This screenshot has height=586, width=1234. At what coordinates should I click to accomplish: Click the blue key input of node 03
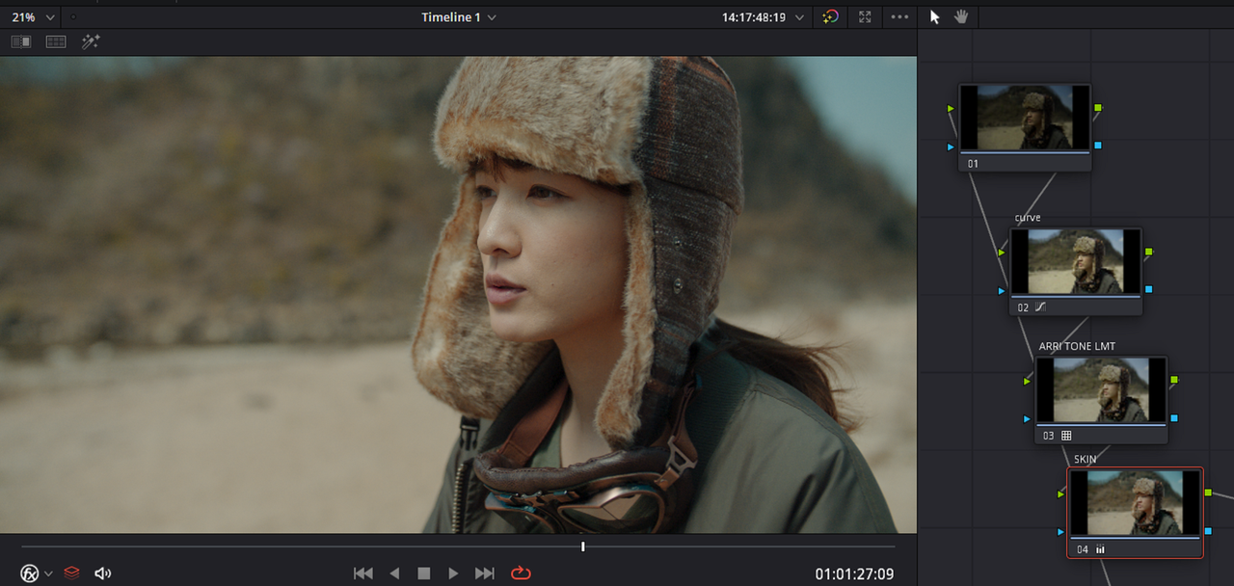[1027, 418]
